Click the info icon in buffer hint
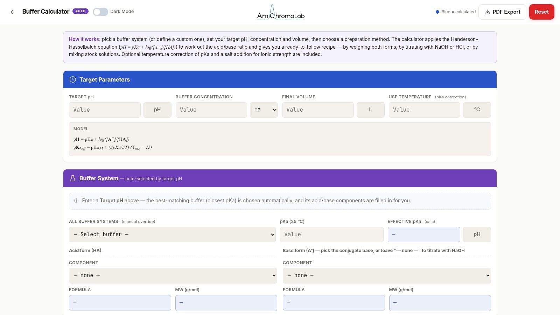560x315 pixels. (x=76, y=201)
